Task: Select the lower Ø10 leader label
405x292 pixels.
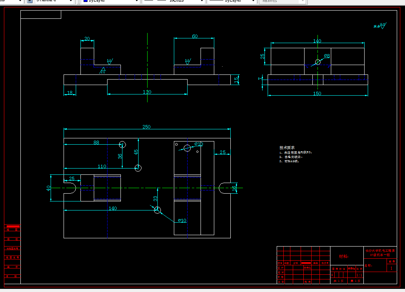Action: click(x=182, y=220)
